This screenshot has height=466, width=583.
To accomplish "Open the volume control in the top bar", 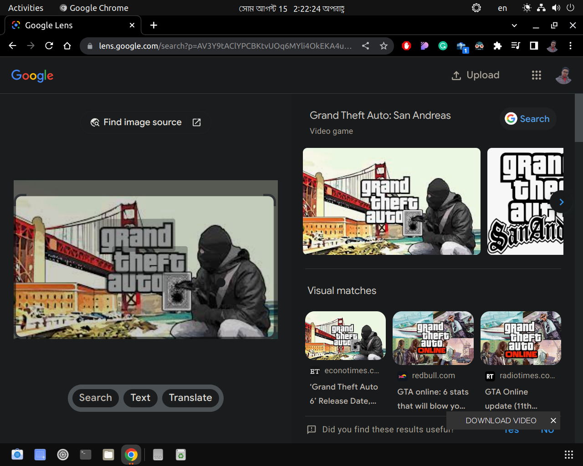I will click(x=556, y=8).
